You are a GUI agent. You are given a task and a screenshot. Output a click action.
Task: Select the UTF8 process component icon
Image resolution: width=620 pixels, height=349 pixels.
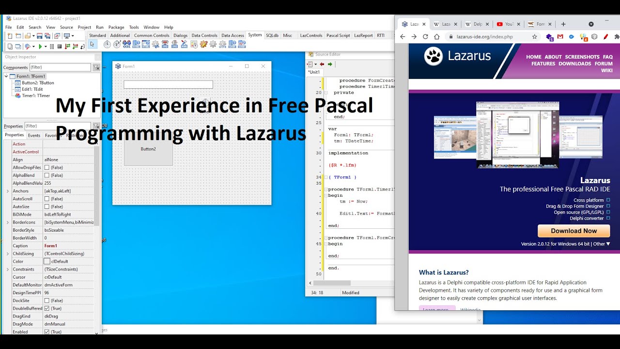click(222, 44)
